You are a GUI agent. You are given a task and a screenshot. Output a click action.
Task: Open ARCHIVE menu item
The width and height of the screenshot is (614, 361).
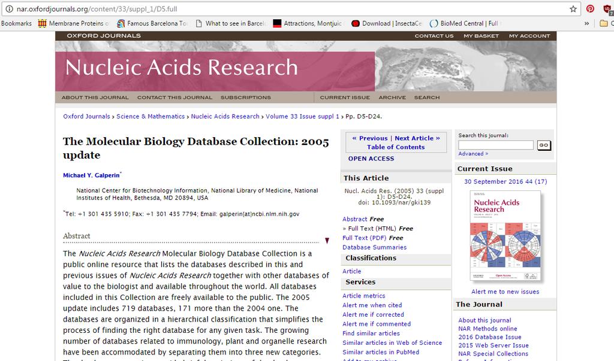point(392,98)
